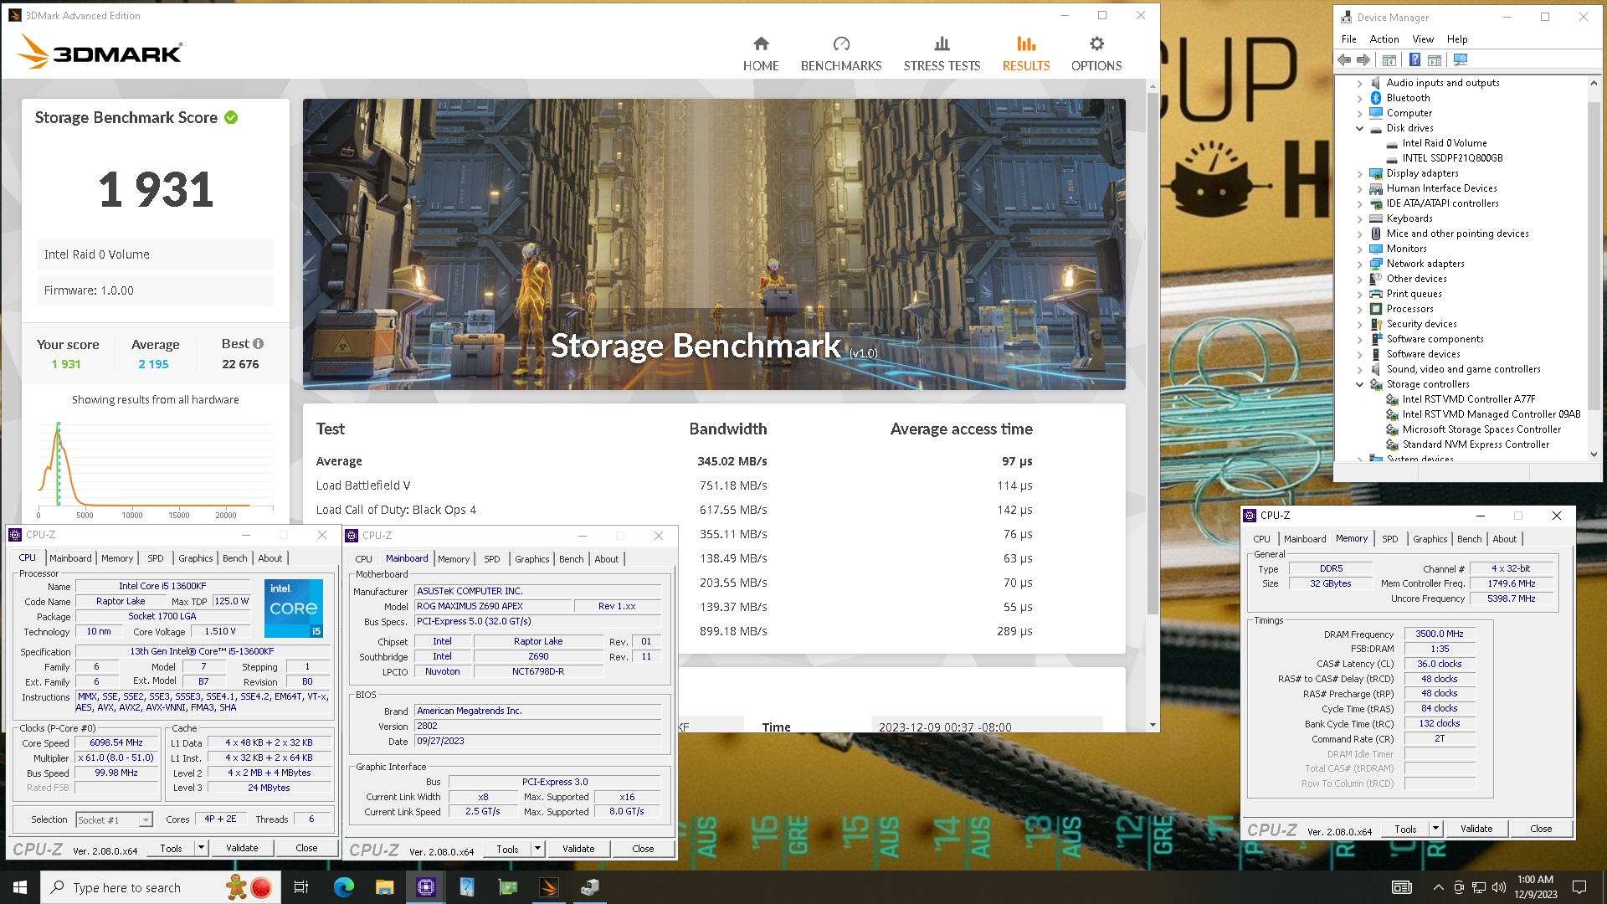
Task: Click green verified checkmark beside score title
Action: pos(231,118)
